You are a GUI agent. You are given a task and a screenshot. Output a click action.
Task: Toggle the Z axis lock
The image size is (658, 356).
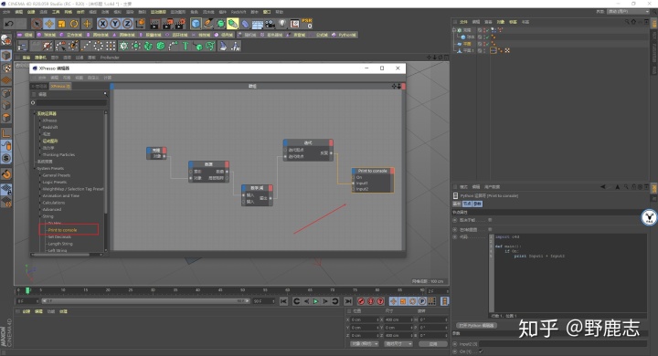(x=128, y=24)
